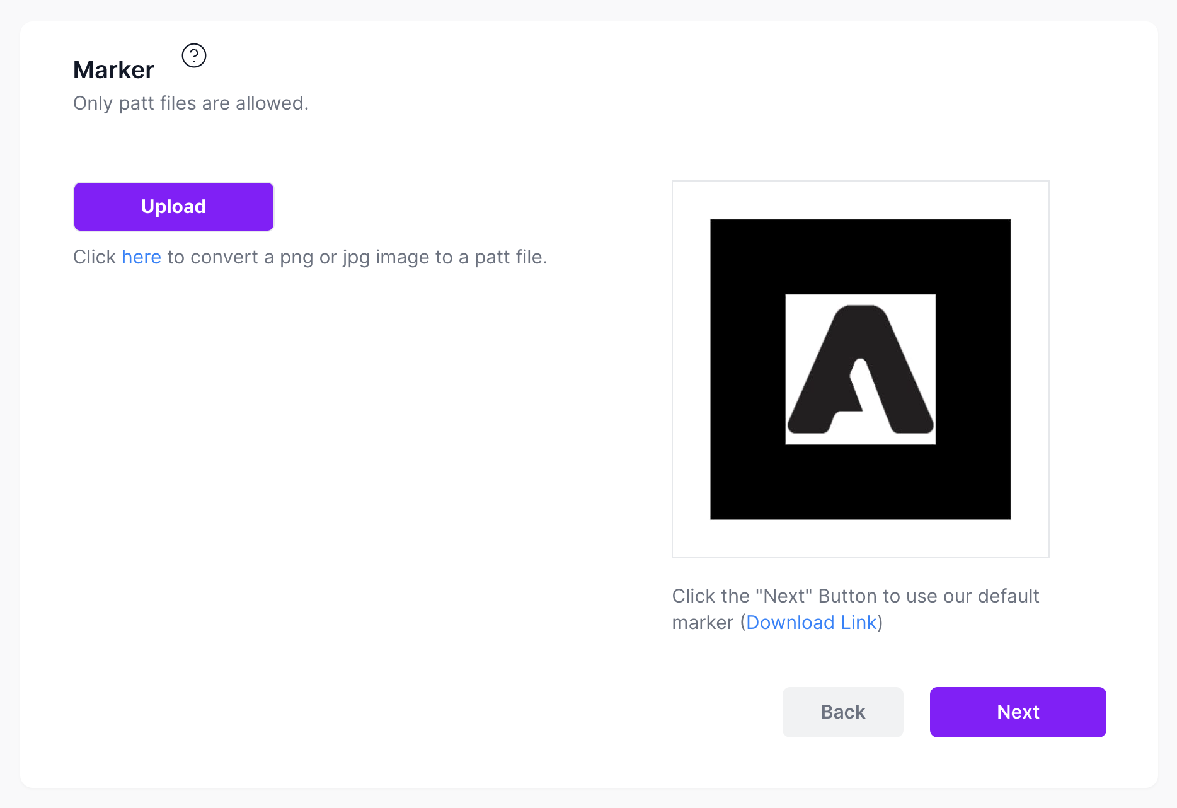Click the empty card area below Upload
Image resolution: width=1177 pixels, height=808 pixels.
pos(315,473)
